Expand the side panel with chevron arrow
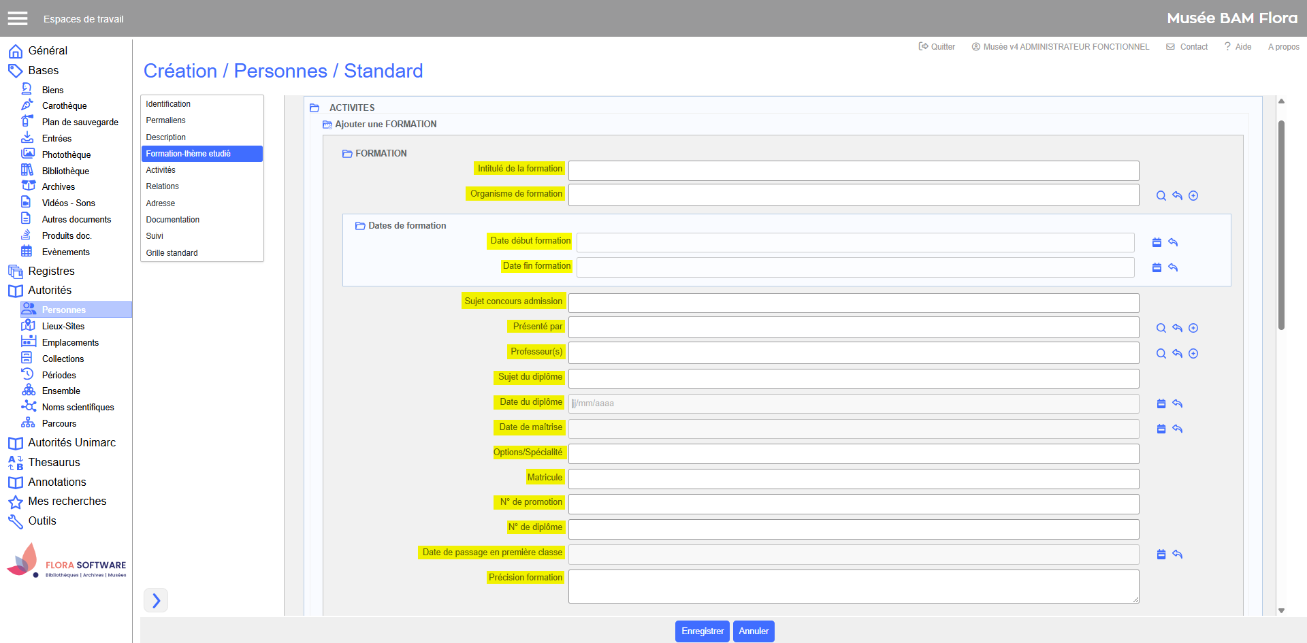The image size is (1307, 643). pyautogui.click(x=156, y=600)
